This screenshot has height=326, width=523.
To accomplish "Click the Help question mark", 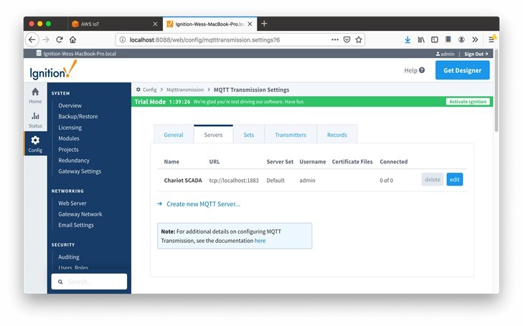I will [422, 70].
